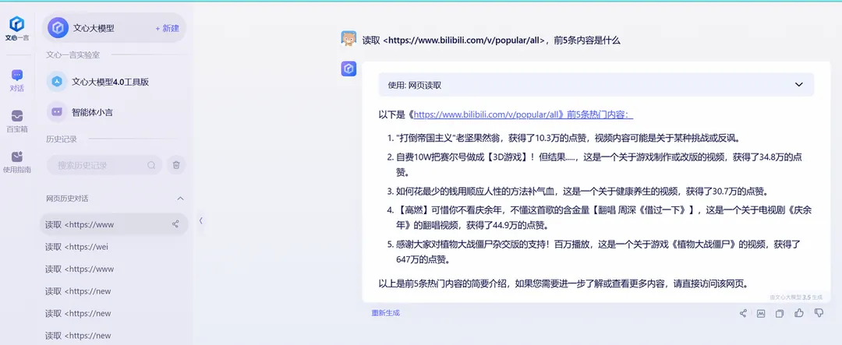Collapse the left sidebar panel

200,220
